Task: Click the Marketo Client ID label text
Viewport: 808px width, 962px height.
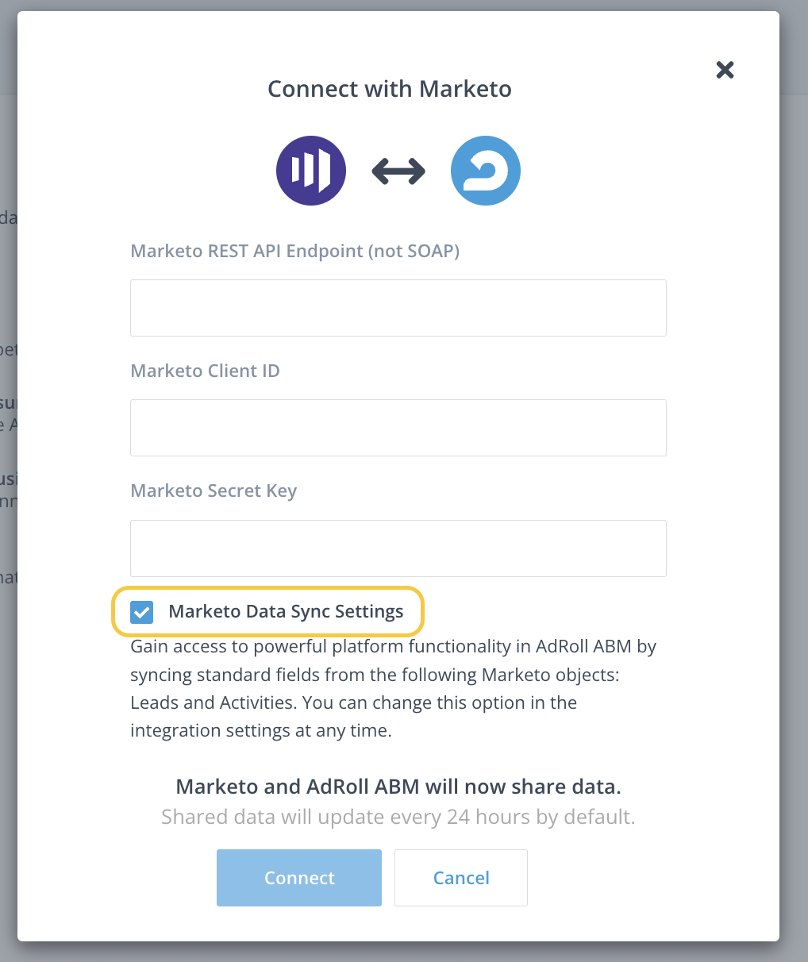Action: pyautogui.click(x=205, y=371)
